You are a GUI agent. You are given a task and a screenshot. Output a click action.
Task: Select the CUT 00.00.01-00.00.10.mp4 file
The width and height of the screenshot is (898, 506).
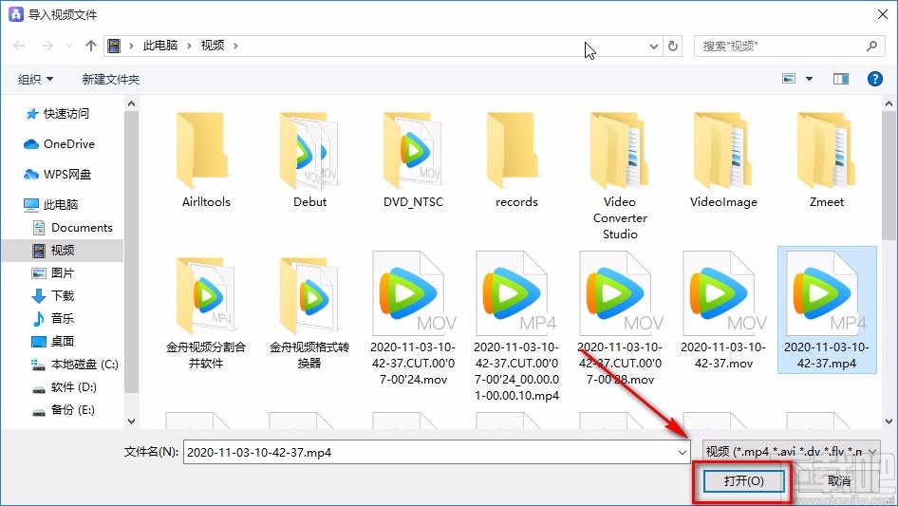coord(516,326)
